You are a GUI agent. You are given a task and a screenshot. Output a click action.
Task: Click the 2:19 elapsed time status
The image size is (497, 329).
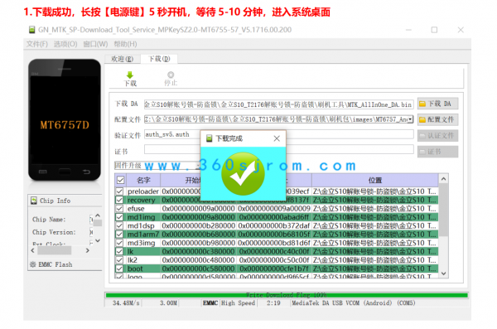point(273,303)
